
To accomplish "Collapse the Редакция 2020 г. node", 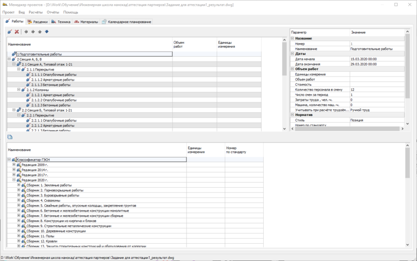I will point(14,180).
